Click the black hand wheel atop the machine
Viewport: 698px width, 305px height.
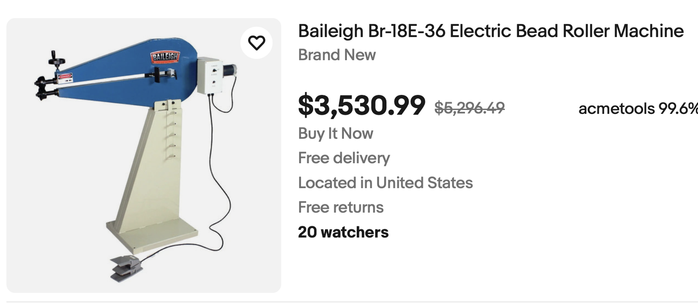click(x=57, y=60)
